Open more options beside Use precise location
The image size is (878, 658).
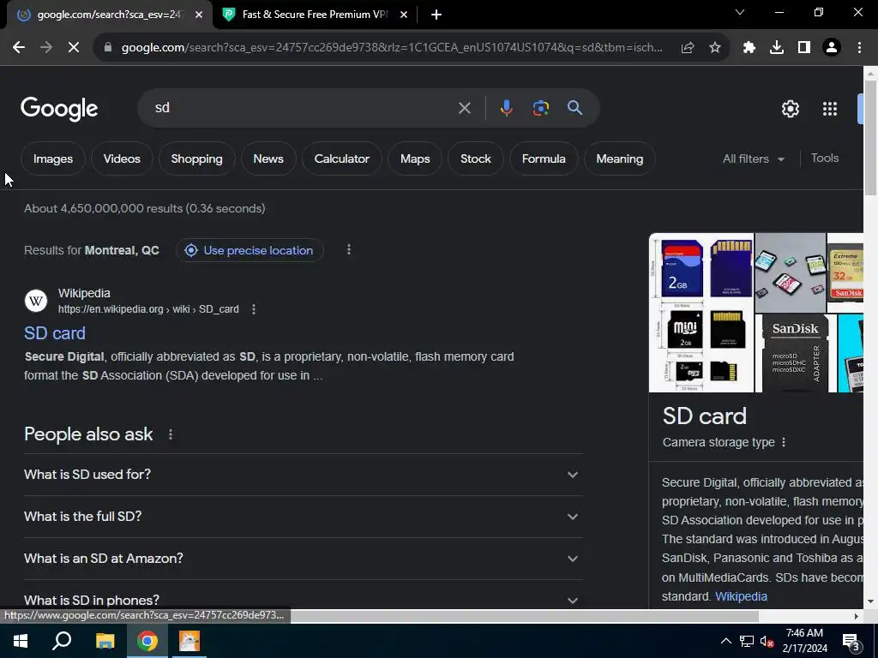(349, 249)
